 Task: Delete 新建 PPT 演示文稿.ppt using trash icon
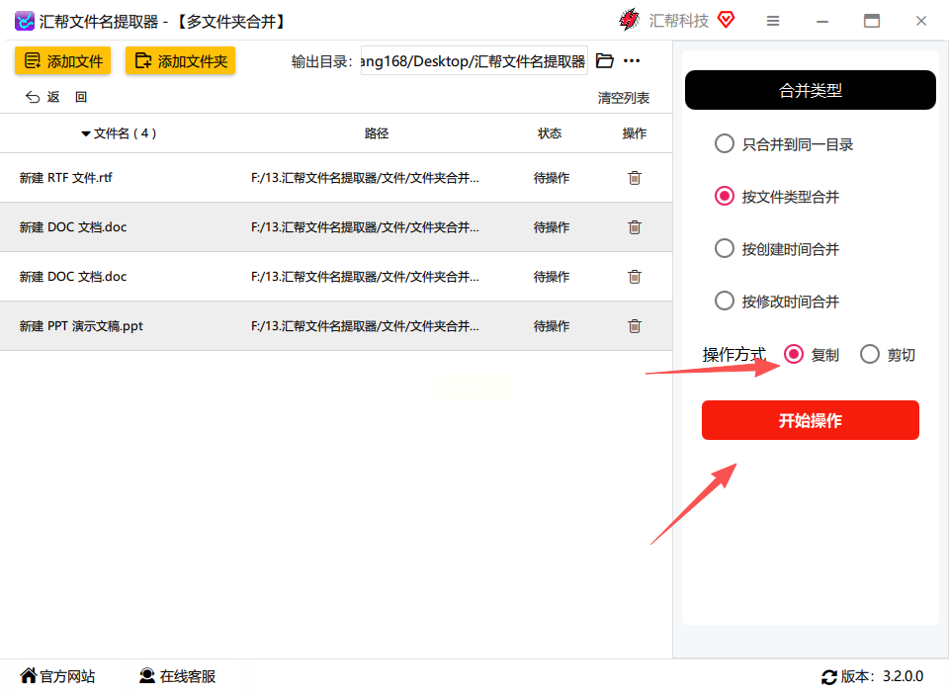click(x=635, y=326)
